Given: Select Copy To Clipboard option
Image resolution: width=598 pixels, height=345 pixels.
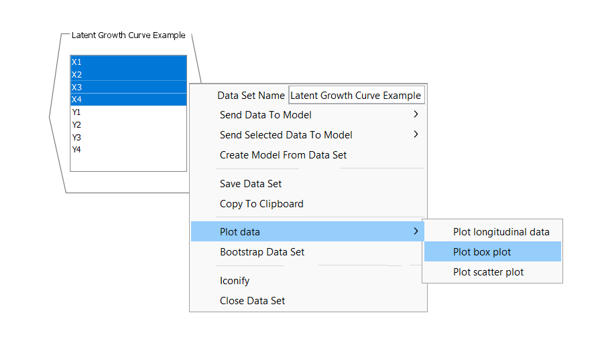Looking at the screenshot, I should point(261,204).
